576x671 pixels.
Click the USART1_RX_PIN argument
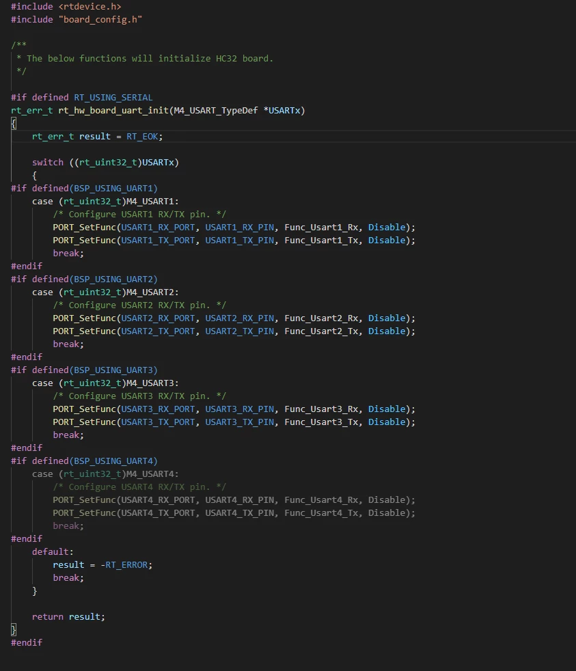tap(240, 228)
